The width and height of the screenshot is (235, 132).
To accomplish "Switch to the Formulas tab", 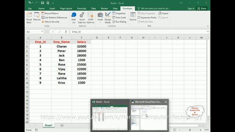I will point(82,8).
